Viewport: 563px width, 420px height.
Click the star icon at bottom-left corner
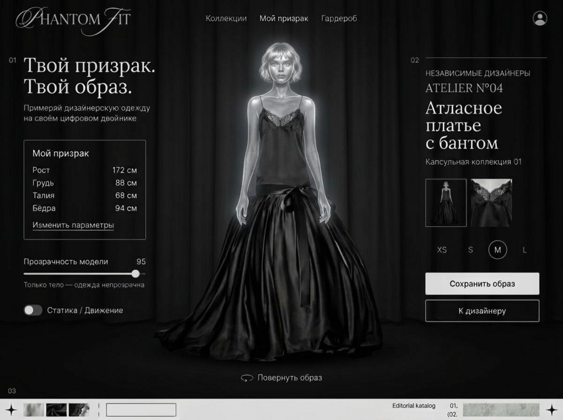point(11,409)
